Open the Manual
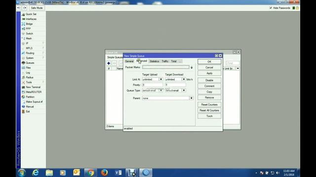This screenshot has height=177, width=316. click(x=30, y=107)
